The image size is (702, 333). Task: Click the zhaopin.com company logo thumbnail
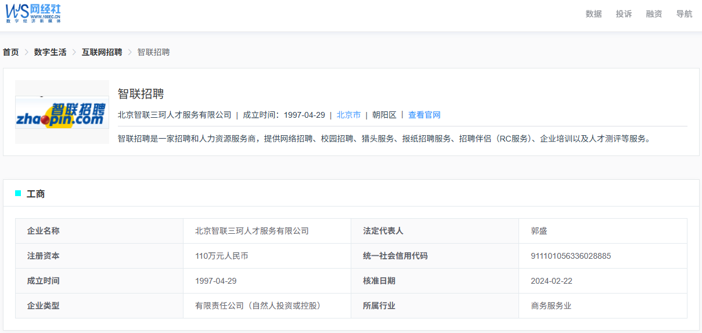(62, 112)
